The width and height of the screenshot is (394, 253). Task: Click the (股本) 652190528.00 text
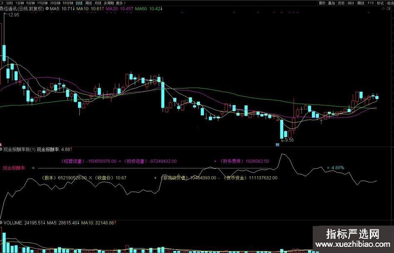tap(64, 178)
